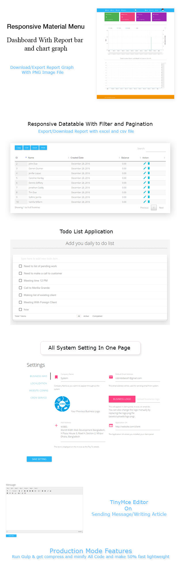The width and height of the screenshot is (178, 565).
Task: Check the Call to Merilla Grande todo item
Action: (x=20, y=288)
